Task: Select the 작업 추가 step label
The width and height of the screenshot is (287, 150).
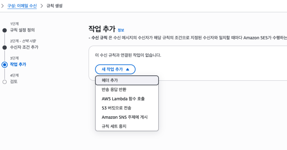Action: 18,64
